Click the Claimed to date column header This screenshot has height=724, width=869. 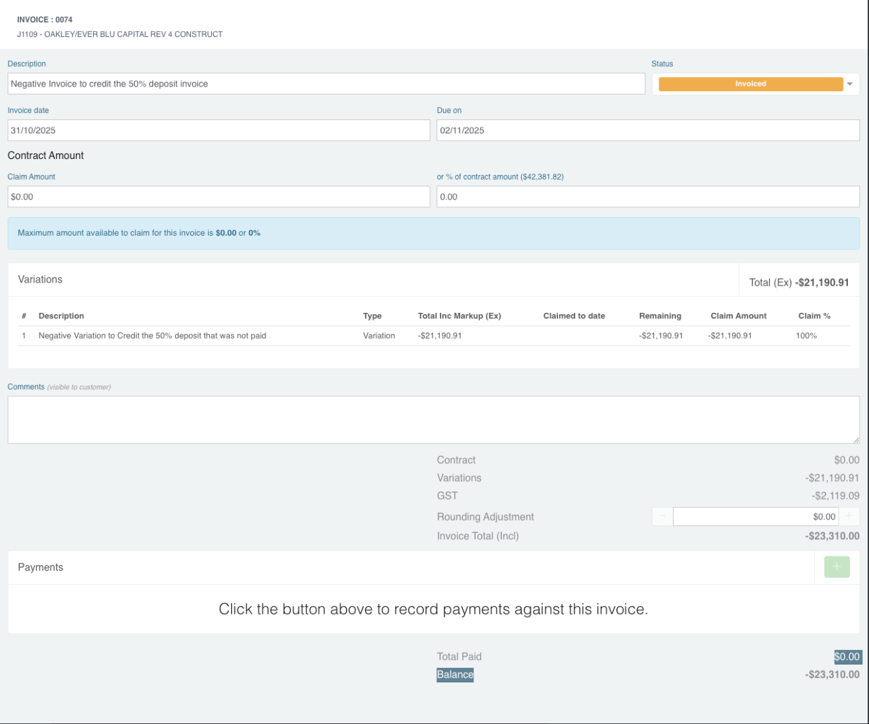coord(574,316)
